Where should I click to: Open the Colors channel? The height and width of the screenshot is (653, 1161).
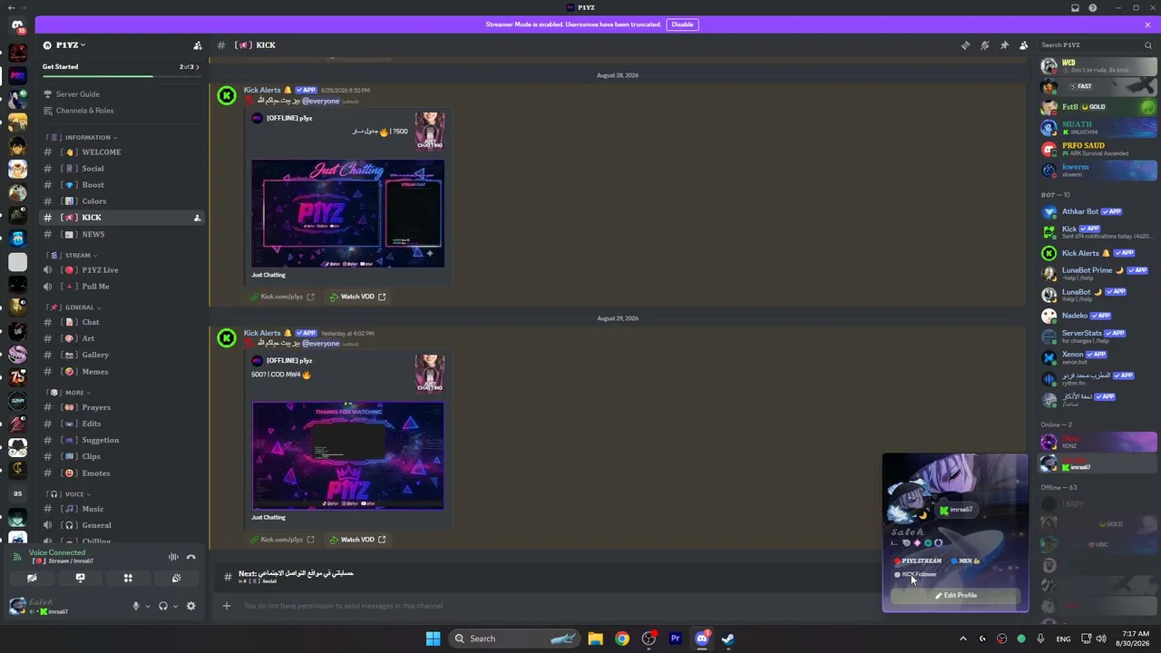(121, 201)
